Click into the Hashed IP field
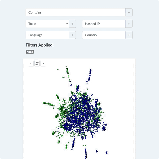Viewport: 159px width, 159px height. (x=104, y=24)
